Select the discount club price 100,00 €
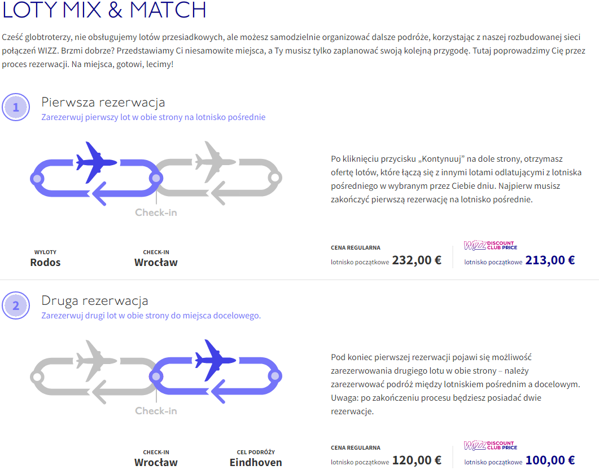The width and height of the screenshot is (599, 470). (550, 460)
